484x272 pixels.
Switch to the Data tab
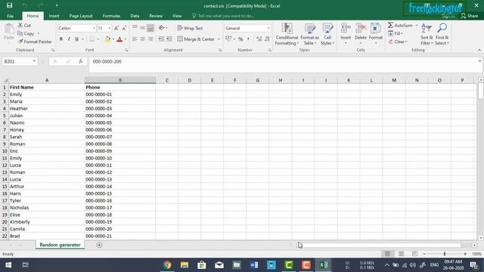pos(135,16)
